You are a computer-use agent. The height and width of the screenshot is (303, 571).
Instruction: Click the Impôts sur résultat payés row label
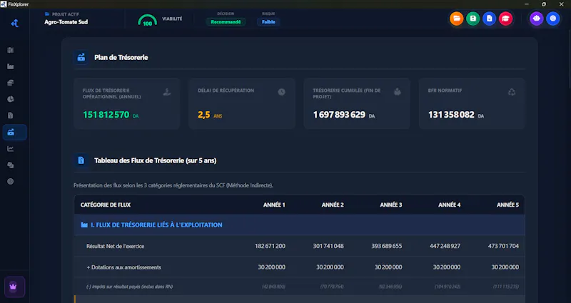(x=130, y=287)
